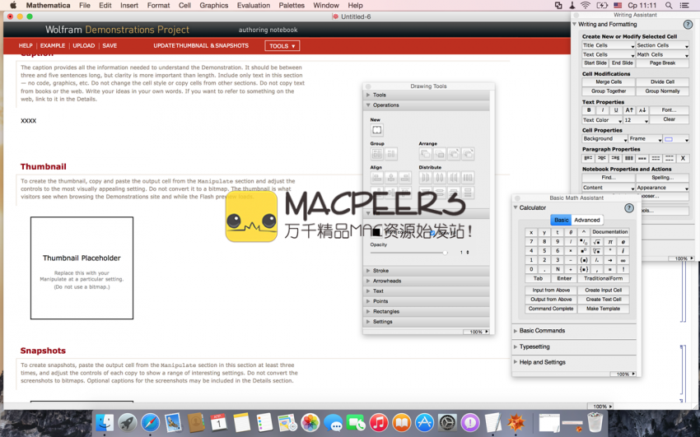Click the first Align icon in the top row
Viewport: 700px width, 437px height.
tap(377, 178)
